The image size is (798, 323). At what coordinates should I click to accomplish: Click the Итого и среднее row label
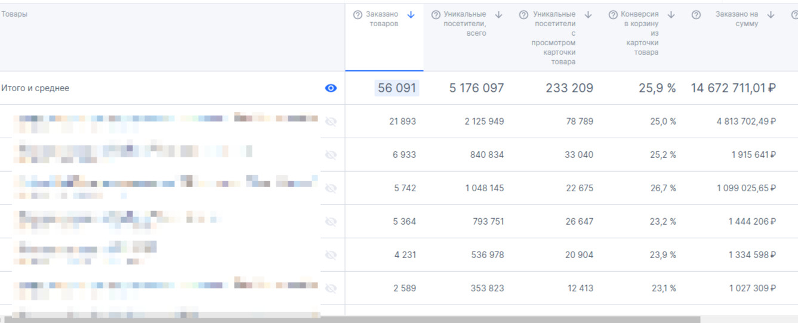point(35,88)
